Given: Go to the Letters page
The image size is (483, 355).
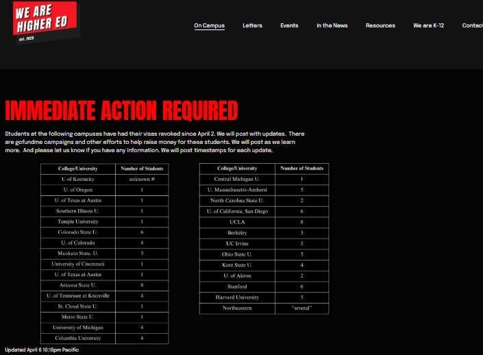Looking at the screenshot, I should (252, 25).
